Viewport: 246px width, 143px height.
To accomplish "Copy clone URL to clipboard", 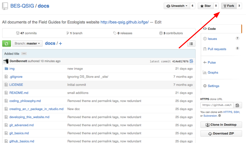I will point(238,105).
